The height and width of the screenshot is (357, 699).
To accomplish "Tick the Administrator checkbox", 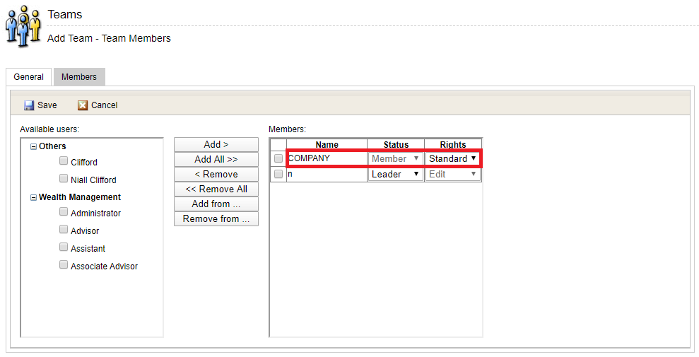I will click(64, 212).
